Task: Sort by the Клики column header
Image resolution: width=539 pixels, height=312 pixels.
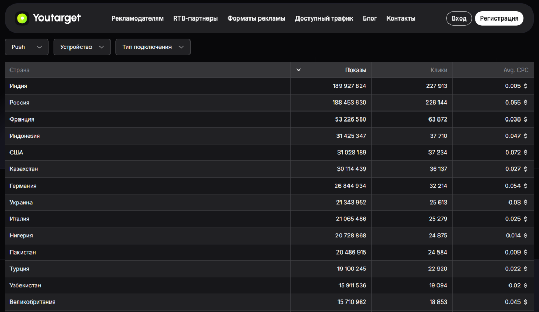Action: click(x=438, y=70)
